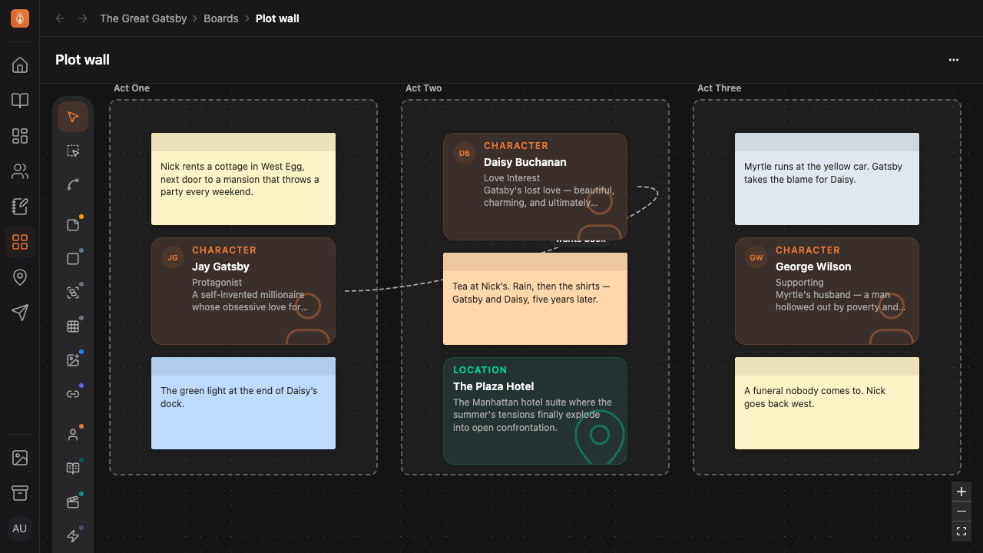Open the Plot wall more options menu
The height and width of the screenshot is (553, 983).
coord(954,60)
